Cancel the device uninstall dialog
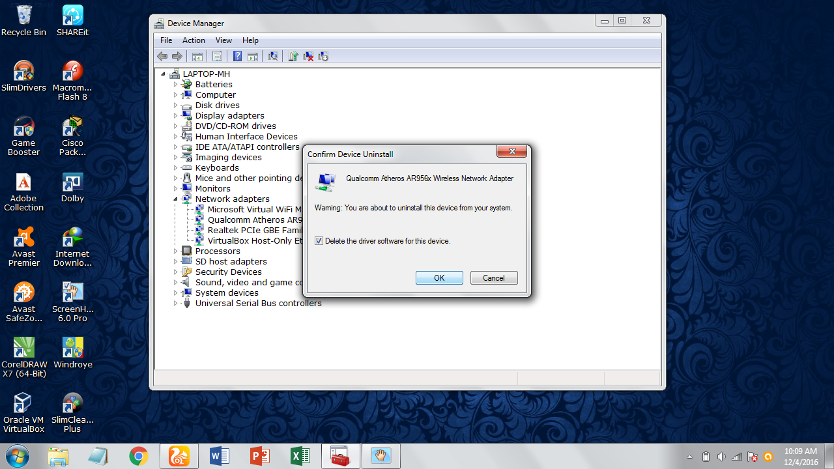Image resolution: width=834 pixels, height=469 pixels. 494,278
